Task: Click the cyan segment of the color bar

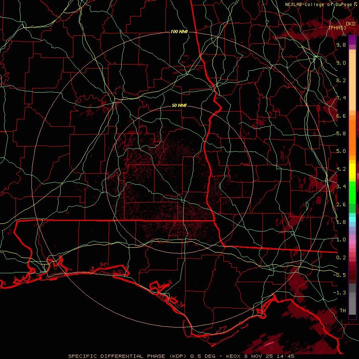Action: point(352,219)
